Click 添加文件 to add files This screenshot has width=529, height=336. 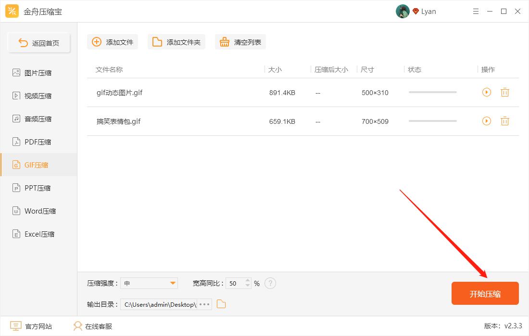112,42
